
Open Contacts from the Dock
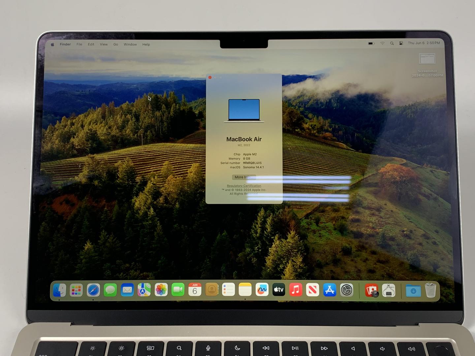point(212,290)
